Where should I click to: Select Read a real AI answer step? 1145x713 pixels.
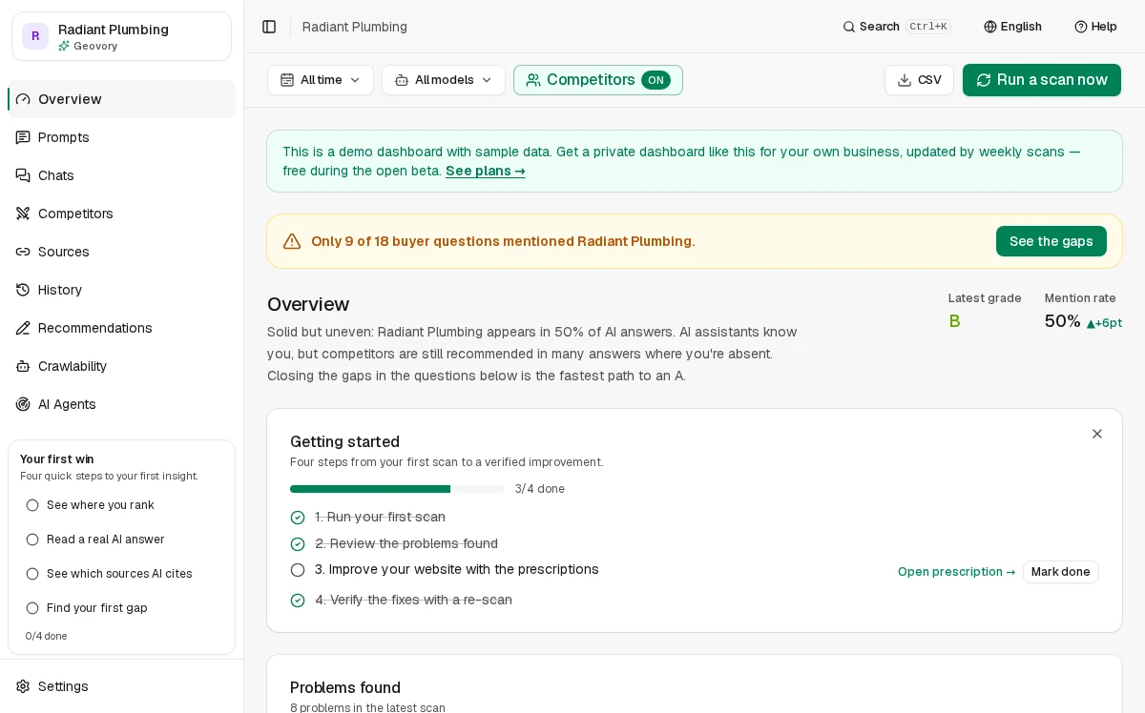pyautogui.click(x=121, y=540)
